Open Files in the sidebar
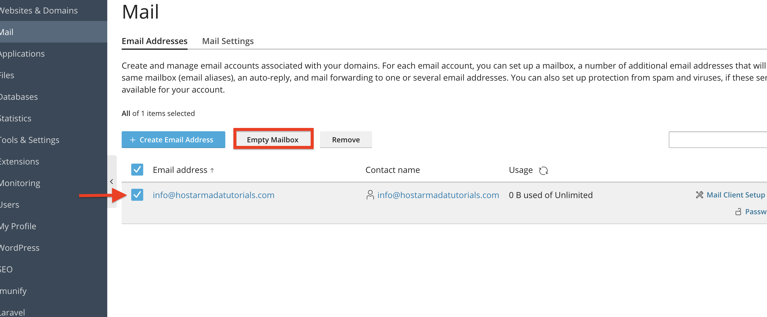The width and height of the screenshot is (767, 317). (x=54, y=75)
